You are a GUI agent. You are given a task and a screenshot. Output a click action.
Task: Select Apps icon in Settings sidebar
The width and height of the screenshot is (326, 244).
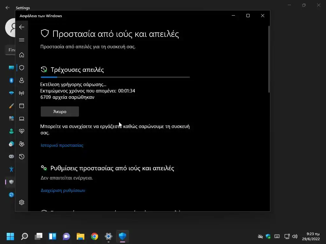[11, 119]
